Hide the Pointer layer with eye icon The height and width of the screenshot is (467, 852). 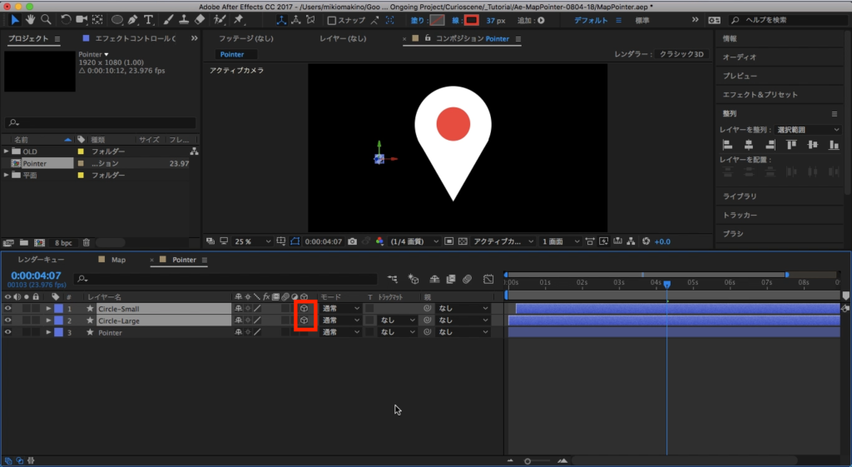click(7, 332)
